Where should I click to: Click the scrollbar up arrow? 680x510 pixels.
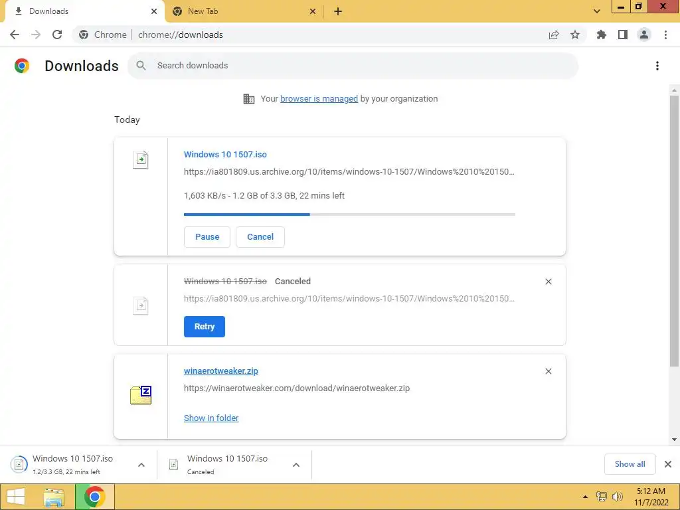[674, 90]
